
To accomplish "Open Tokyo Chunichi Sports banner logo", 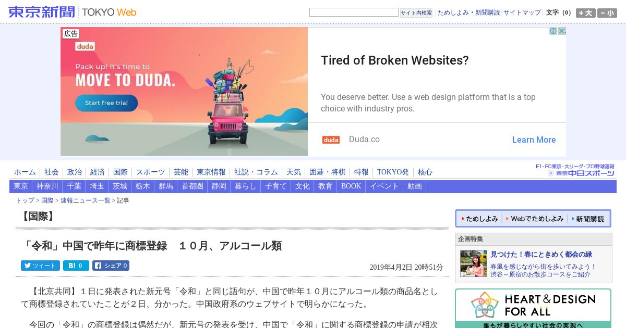I will (x=575, y=170).
